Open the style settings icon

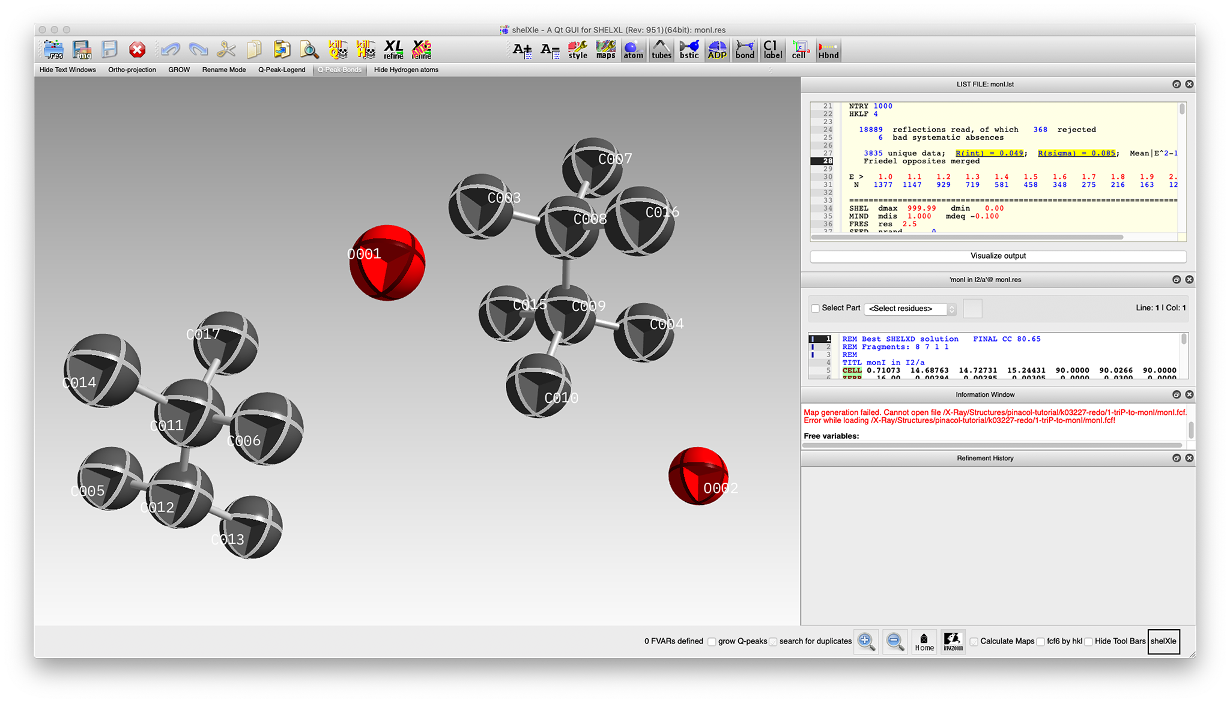coord(578,50)
